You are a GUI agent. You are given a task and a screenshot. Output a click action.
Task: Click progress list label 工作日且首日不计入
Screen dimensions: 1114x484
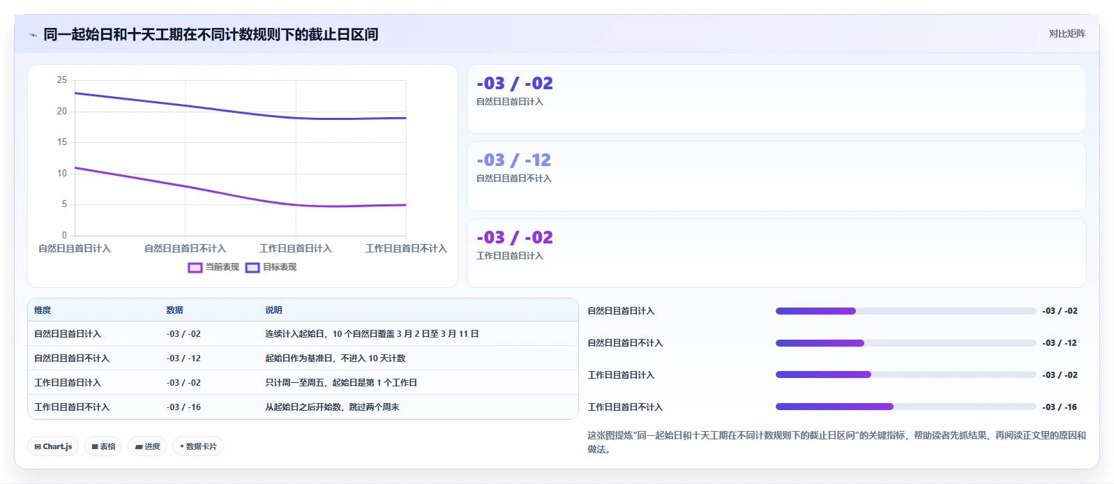tap(625, 407)
